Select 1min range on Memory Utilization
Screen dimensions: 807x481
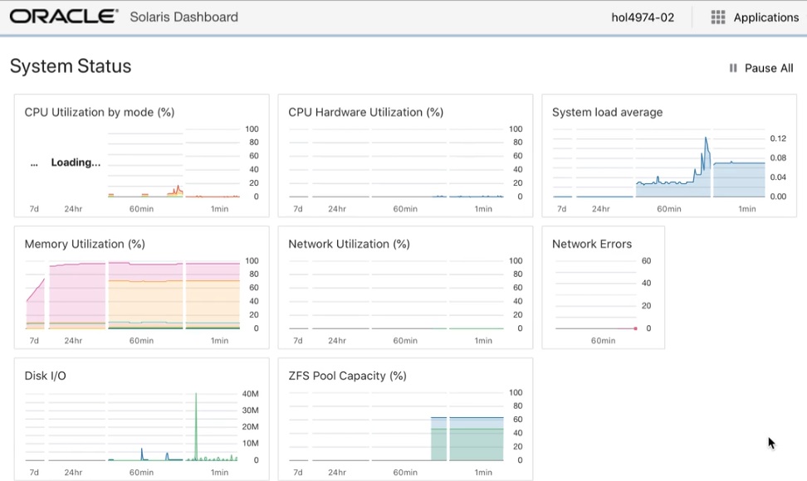point(219,340)
